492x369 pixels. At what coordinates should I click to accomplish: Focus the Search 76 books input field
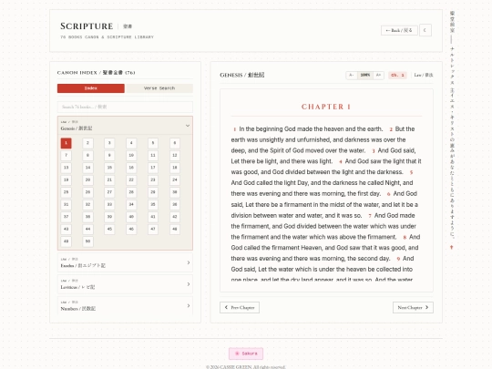tap(125, 107)
